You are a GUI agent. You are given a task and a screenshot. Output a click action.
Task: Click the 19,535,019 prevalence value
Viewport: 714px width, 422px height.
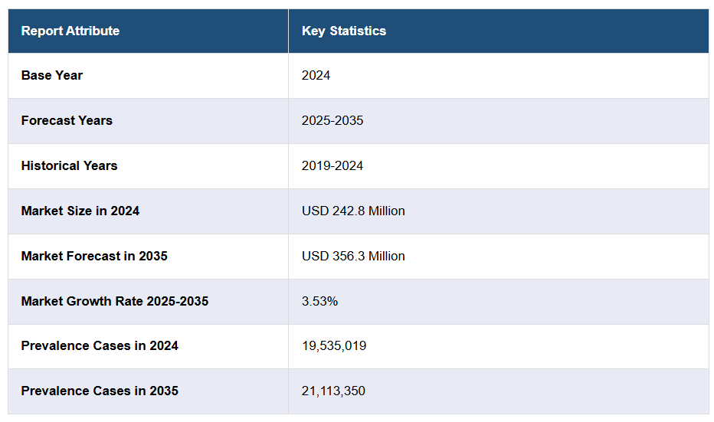coord(334,346)
